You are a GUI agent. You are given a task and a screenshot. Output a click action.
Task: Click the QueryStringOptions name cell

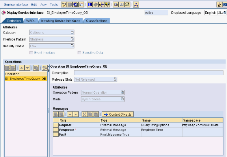point(162,125)
